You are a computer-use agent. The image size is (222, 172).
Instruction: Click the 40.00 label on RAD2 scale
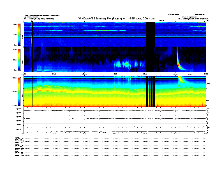(x=15, y=24)
